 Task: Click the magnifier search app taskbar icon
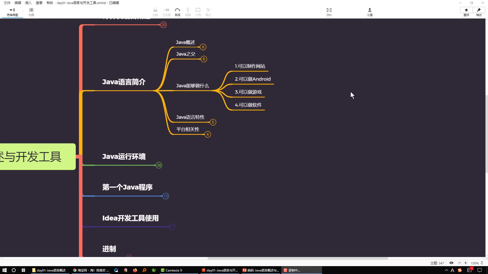coord(144,270)
